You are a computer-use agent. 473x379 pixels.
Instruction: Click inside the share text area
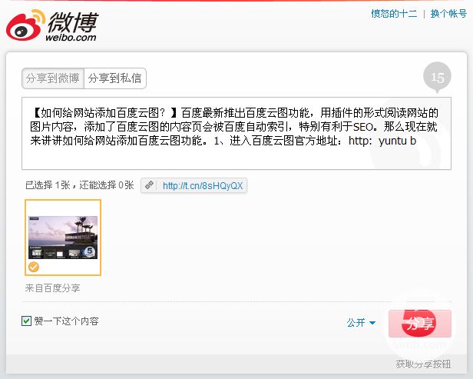[237, 133]
